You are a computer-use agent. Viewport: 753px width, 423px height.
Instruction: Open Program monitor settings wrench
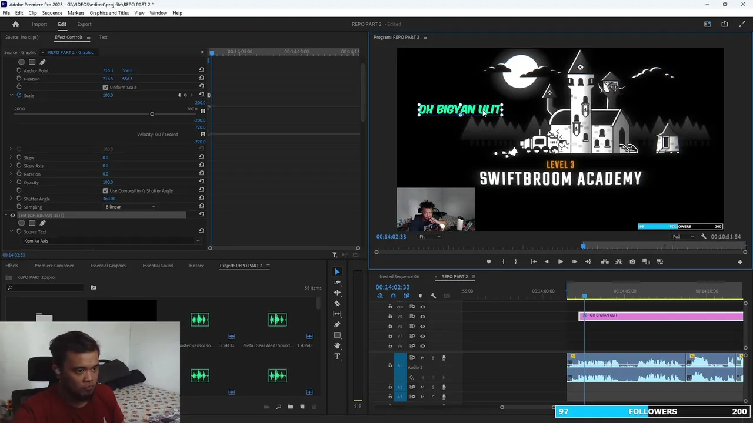coord(704,236)
